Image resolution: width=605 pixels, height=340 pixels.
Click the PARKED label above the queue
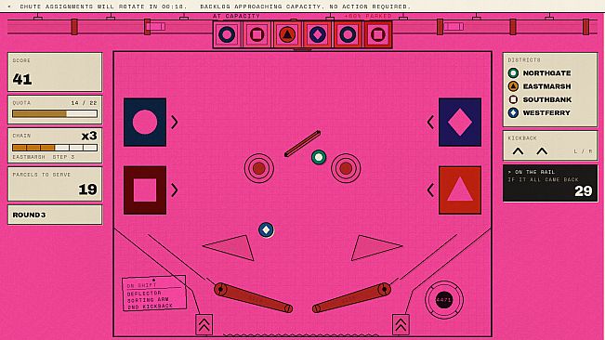(x=368, y=16)
